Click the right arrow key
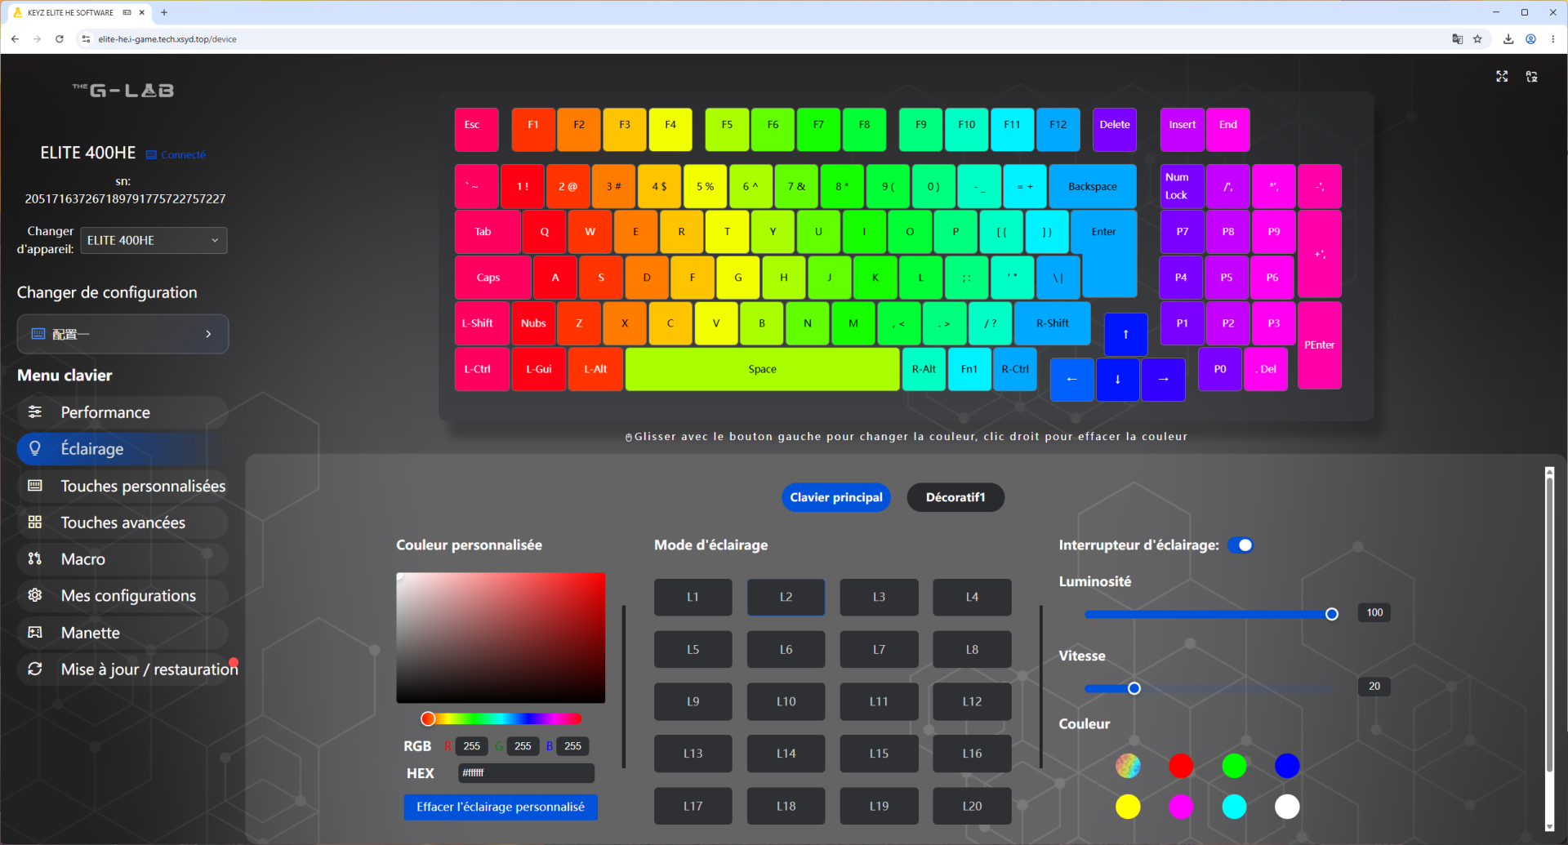The height and width of the screenshot is (845, 1568). [1163, 380]
